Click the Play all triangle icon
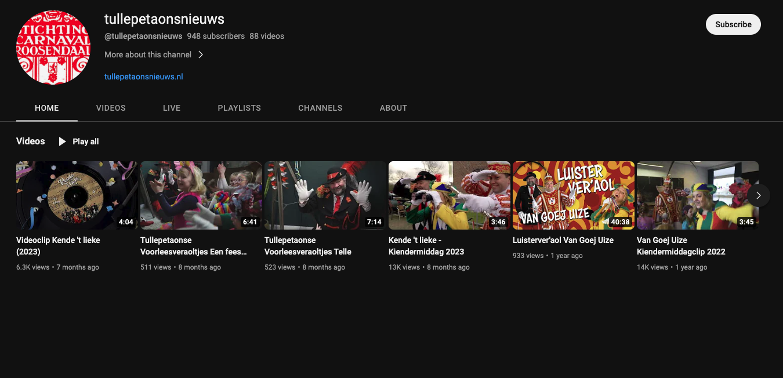The image size is (783, 378). [x=63, y=141]
